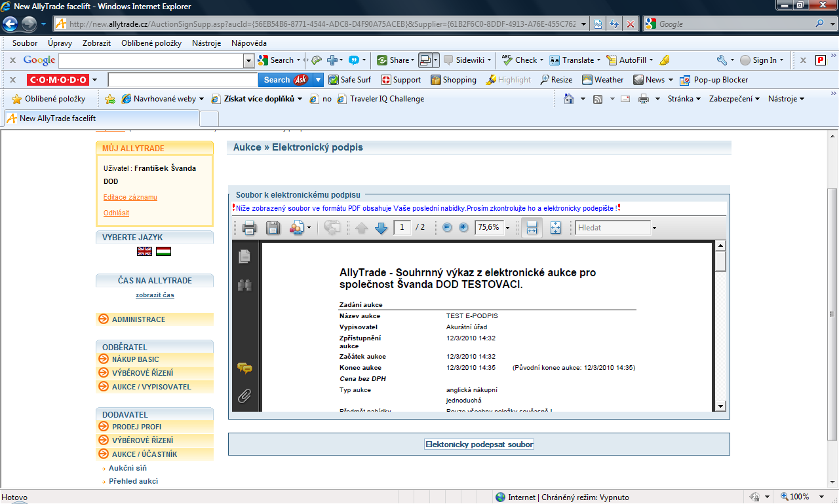The image size is (839, 504).
Task: Expand the Google toolbar search box dropdown
Action: click(248, 60)
